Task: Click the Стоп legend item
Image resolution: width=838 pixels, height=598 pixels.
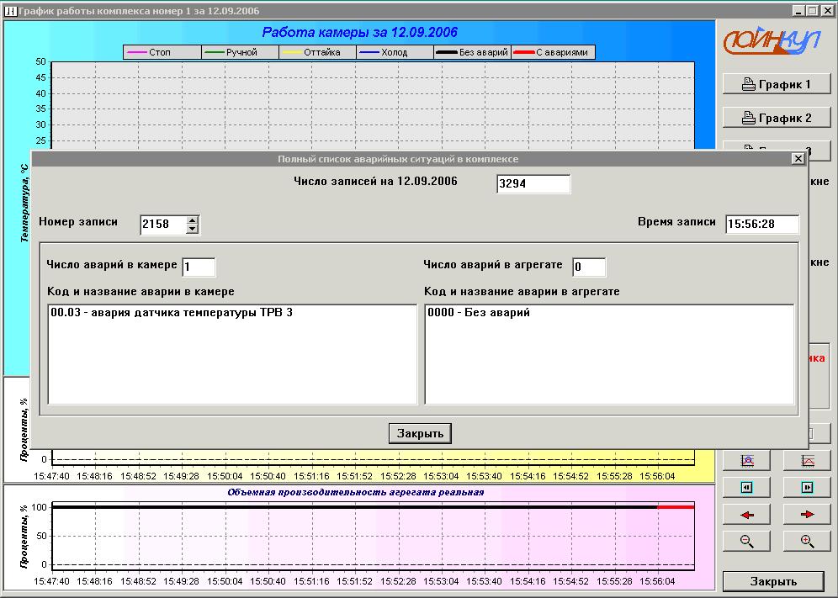Action: tap(162, 52)
